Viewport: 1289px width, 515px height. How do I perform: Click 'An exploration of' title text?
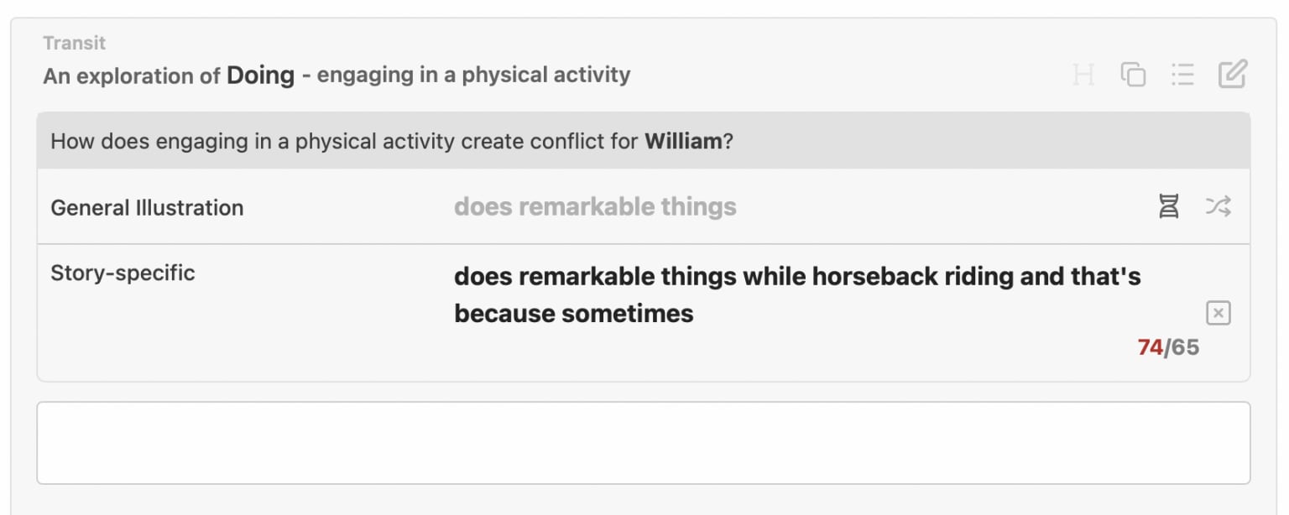132,76
